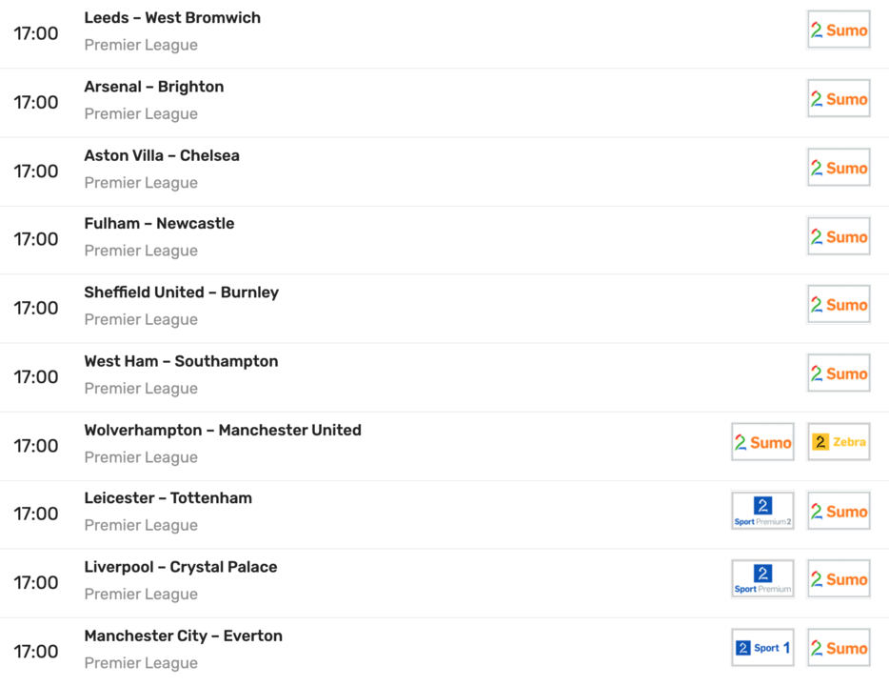The width and height of the screenshot is (889, 686).
Task: Click Premier League label under Aston Villa – Chelsea
Action: [141, 183]
